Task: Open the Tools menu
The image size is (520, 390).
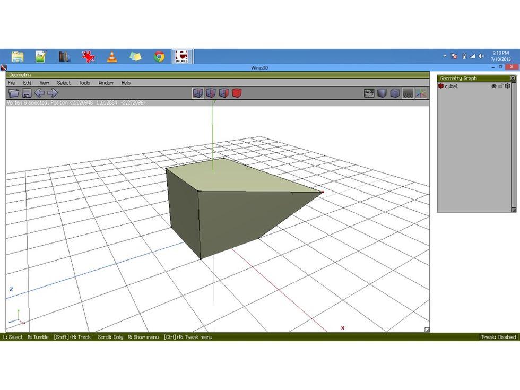Action: [x=84, y=83]
